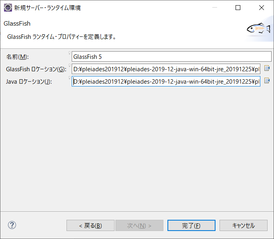Go back with the 戻る(B) button
Screen dimensions: 274x239
tap(91, 225)
